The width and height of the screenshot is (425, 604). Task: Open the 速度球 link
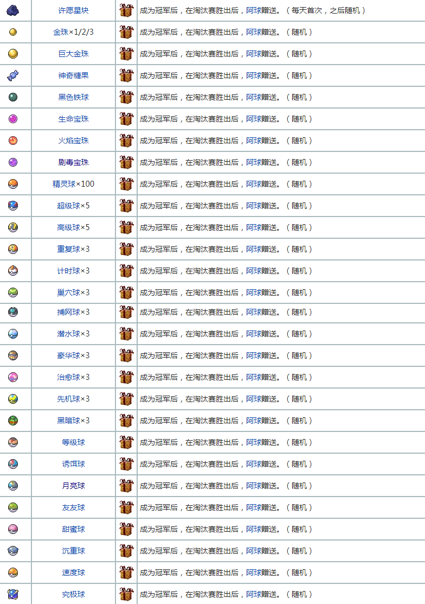click(74, 573)
